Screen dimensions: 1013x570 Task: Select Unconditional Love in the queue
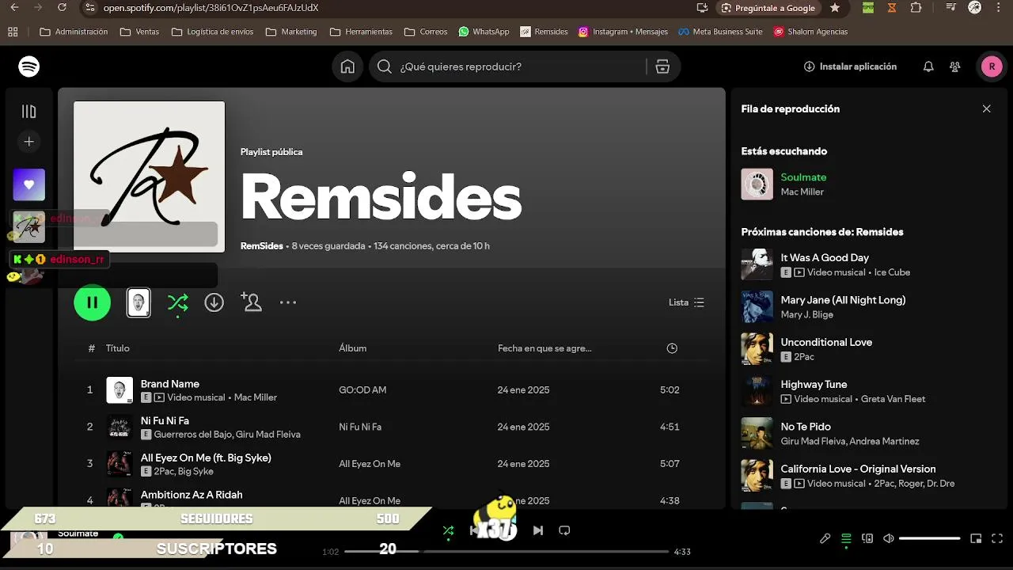826,342
